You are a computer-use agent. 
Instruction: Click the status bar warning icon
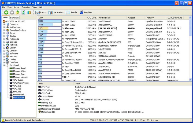tap(3, 120)
